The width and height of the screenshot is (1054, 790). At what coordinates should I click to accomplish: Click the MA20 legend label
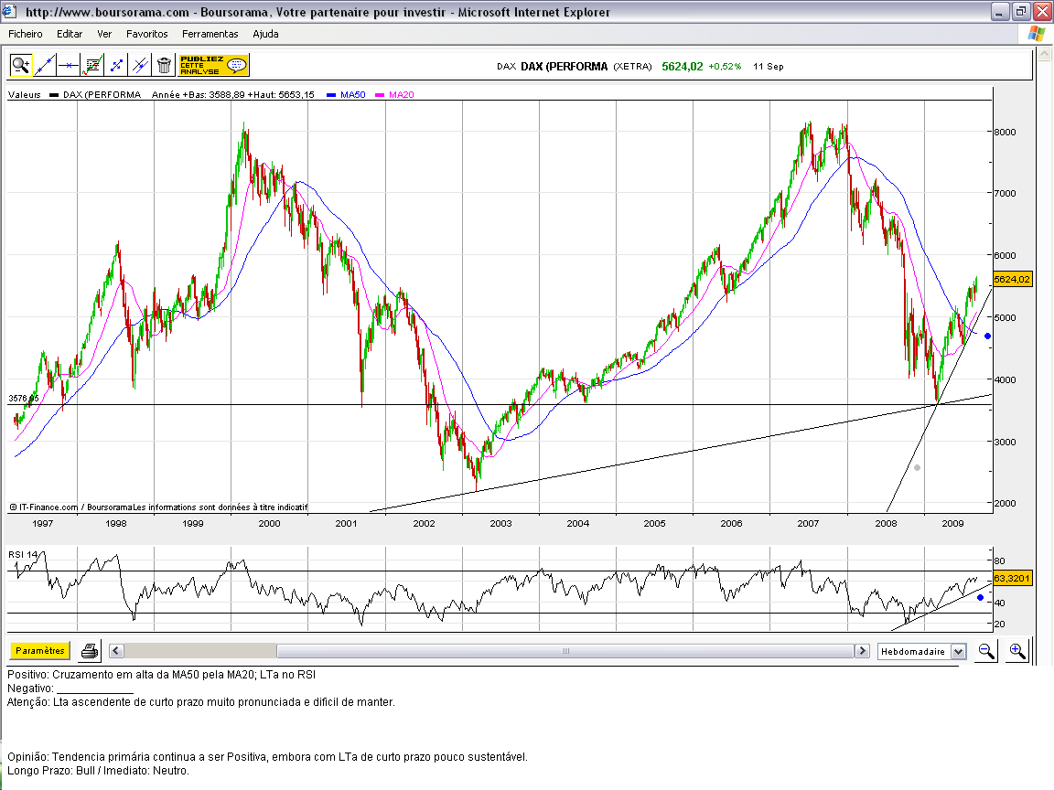(402, 95)
